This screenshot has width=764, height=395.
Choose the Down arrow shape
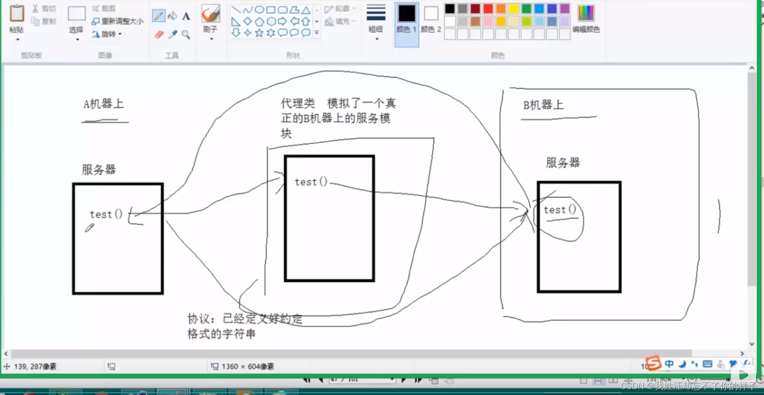click(x=236, y=33)
